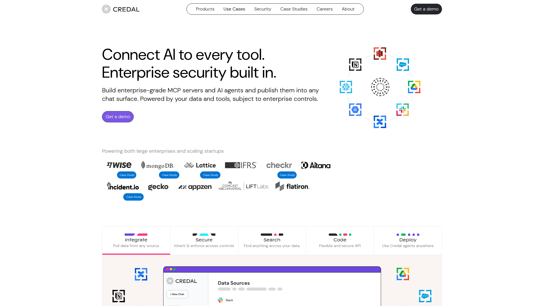Click the Confluence icon at circle bottom
The width and height of the screenshot is (544, 306).
(380, 122)
